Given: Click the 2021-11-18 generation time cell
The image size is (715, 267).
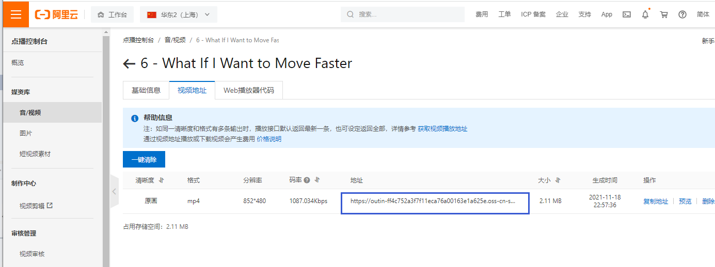Looking at the screenshot, I should [x=605, y=201].
